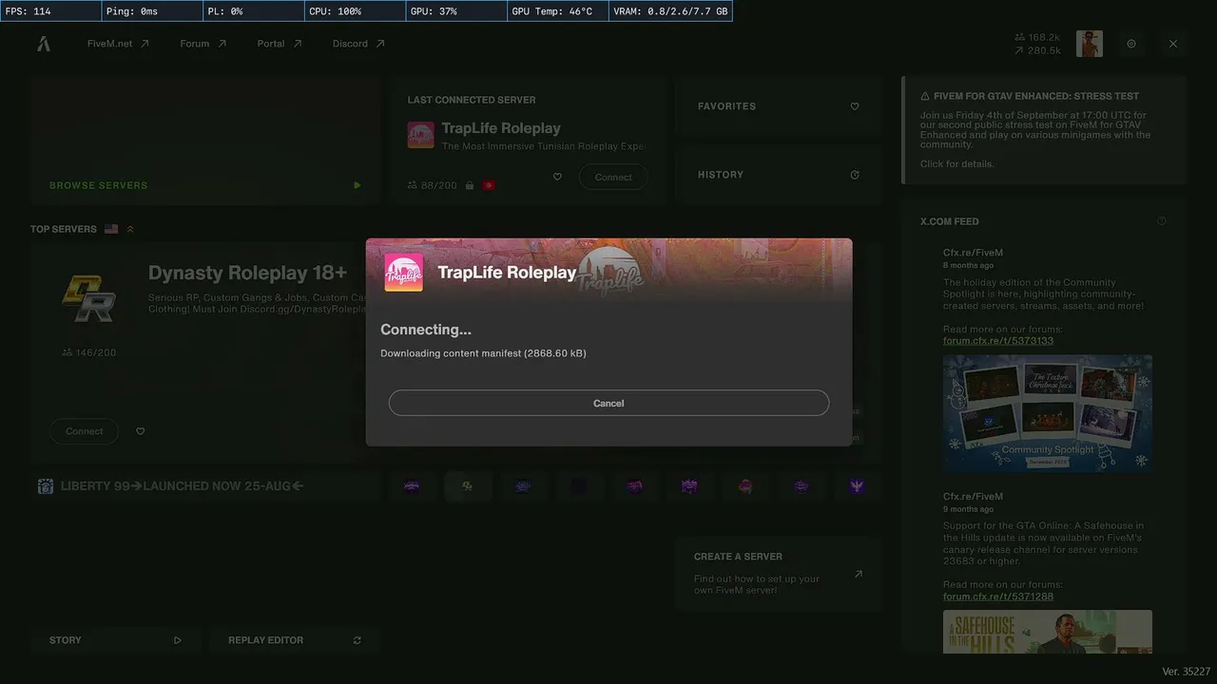Open the forum.cfx.re/t/5371288 link
The height and width of the screenshot is (684, 1217).
click(998, 596)
